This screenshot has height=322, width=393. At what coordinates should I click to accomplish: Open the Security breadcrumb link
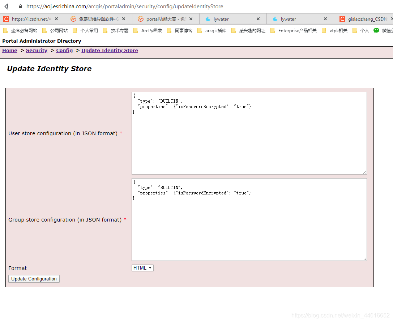click(37, 51)
